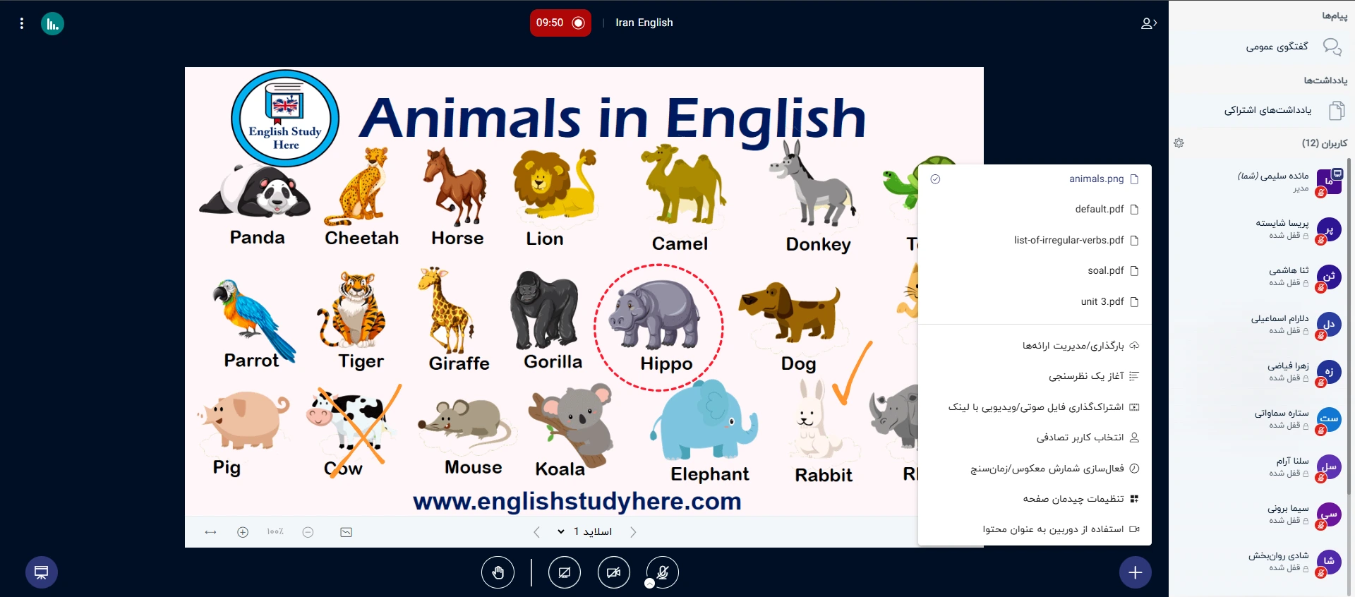Zoom out of slide minus icon
The image size is (1355, 597).
tap(308, 532)
